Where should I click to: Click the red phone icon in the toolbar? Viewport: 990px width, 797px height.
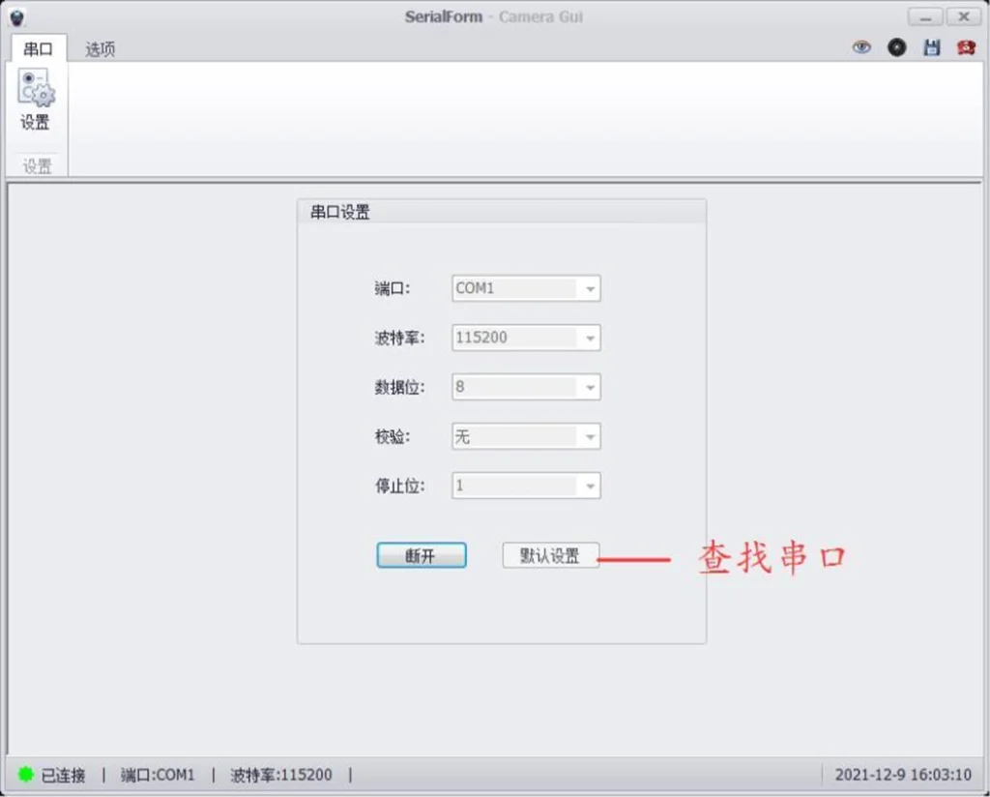tap(965, 46)
